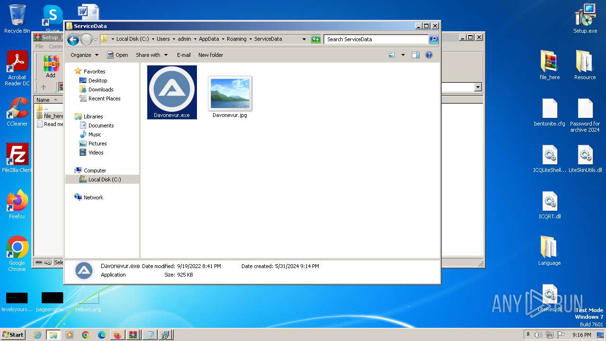Viewport: 606px width, 341px height.
Task: Select Password for archive 2024 file
Action: pyautogui.click(x=585, y=115)
